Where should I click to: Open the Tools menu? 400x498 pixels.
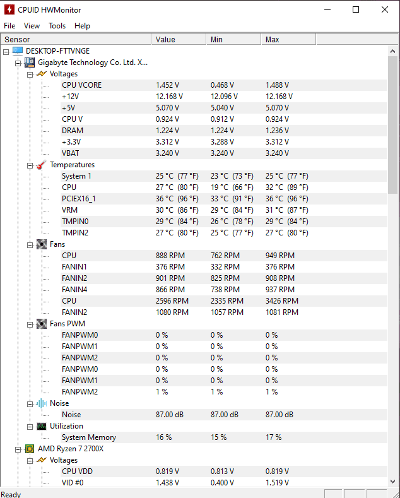click(57, 26)
